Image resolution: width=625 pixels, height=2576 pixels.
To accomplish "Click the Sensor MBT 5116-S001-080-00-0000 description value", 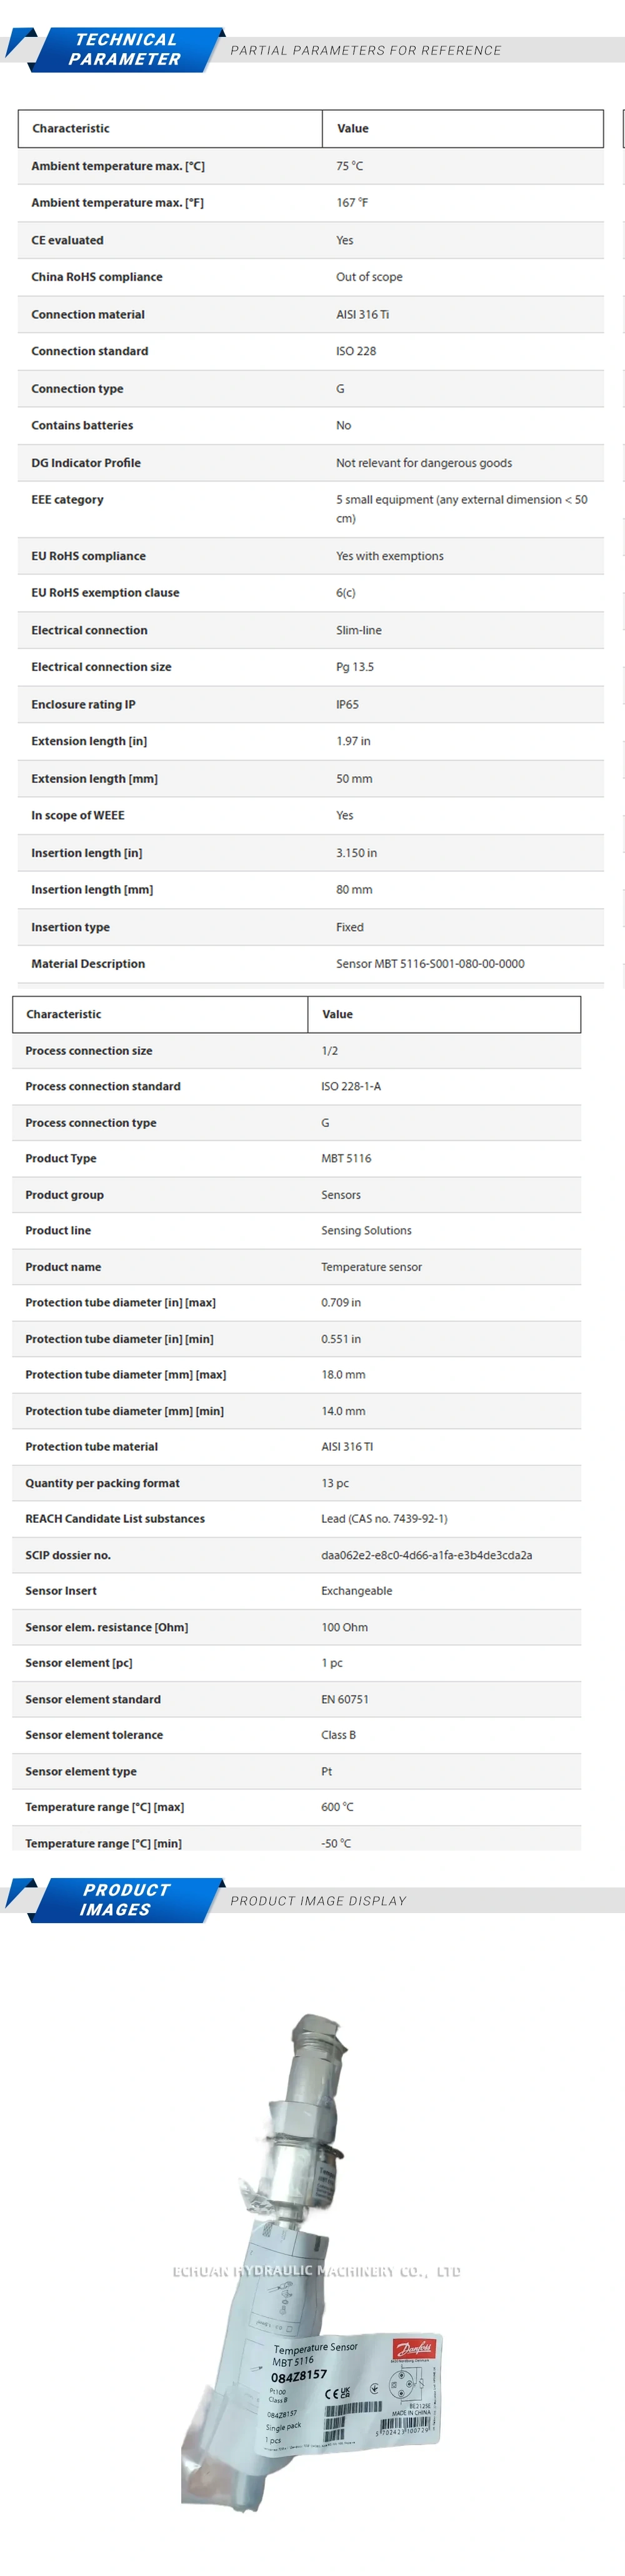I will coord(430,964).
